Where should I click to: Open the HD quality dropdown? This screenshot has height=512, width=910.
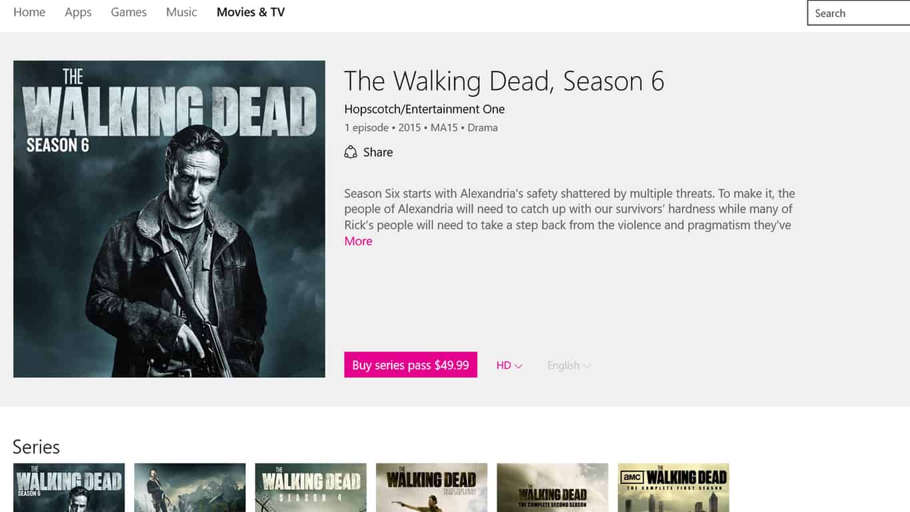(x=509, y=365)
